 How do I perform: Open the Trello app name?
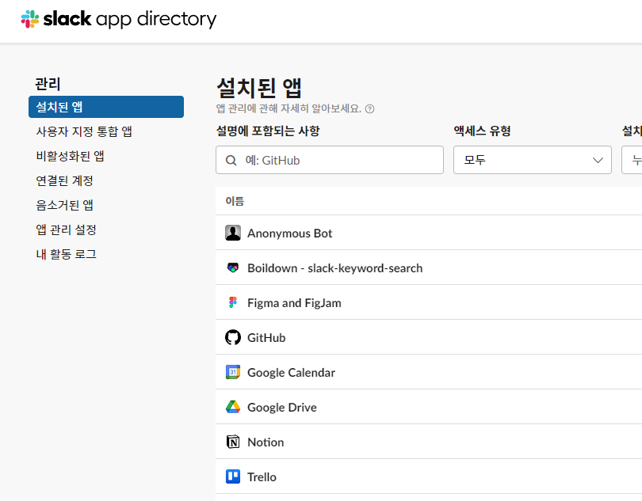click(262, 476)
